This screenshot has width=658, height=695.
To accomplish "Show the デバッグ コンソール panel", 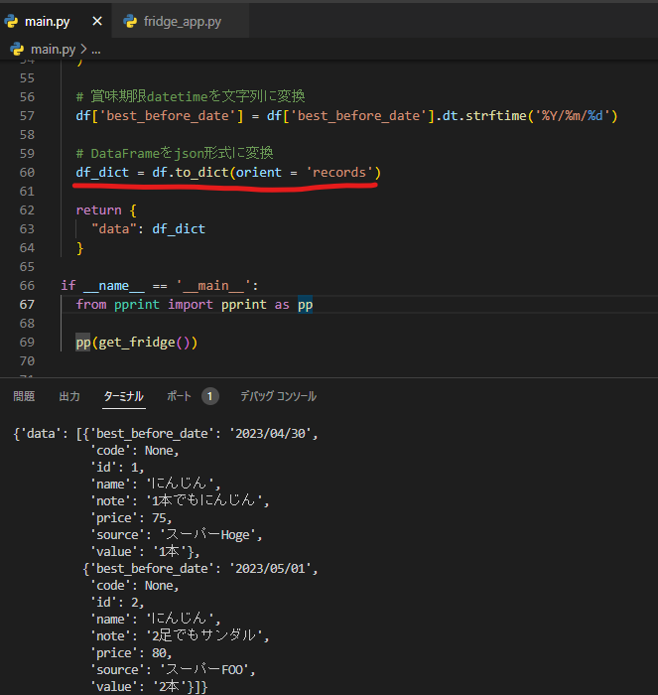I will (278, 396).
